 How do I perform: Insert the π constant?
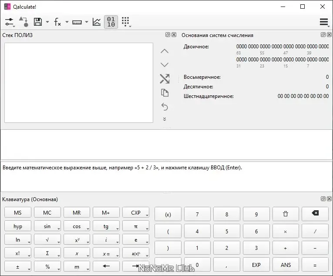coord(136,226)
